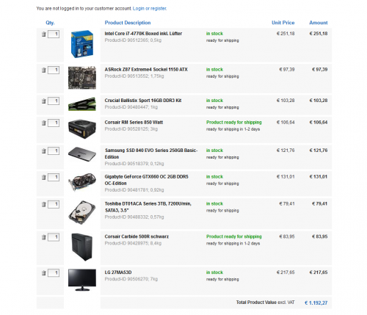367x315 pixels.
Task: Delete Toshiba DT01ACA hard drive from cart
Action: 44,204
